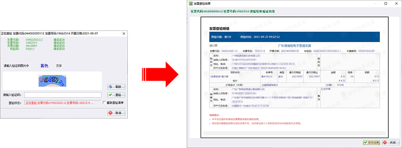Maximize the 发票查验结果 window
This screenshot has height=148, width=402.
386,4
